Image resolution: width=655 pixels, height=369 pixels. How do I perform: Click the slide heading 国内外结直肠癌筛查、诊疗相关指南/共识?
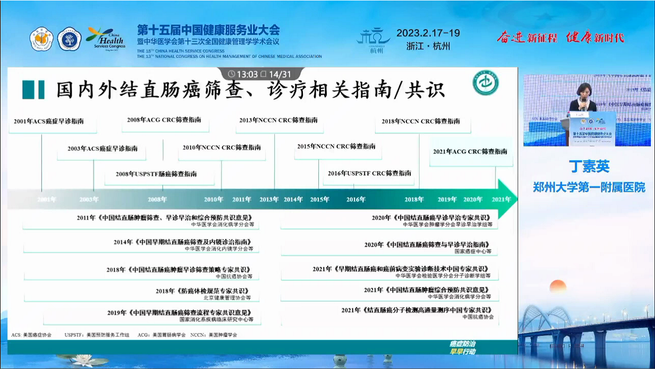point(250,89)
